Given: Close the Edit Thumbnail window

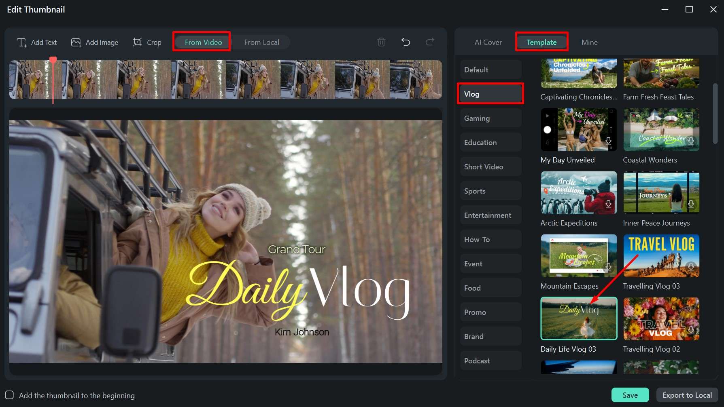Looking at the screenshot, I should point(713,9).
